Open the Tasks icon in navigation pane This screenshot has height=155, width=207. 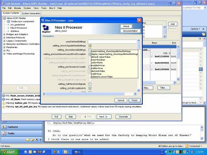point(4,133)
